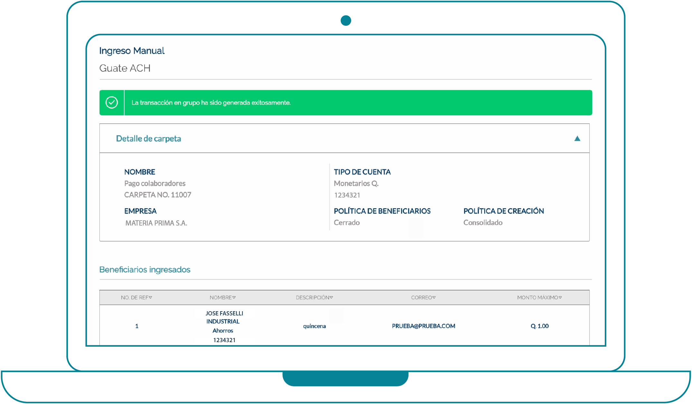Click the Ingreso Manual page title
The width and height of the screenshot is (692, 404).
tap(132, 51)
